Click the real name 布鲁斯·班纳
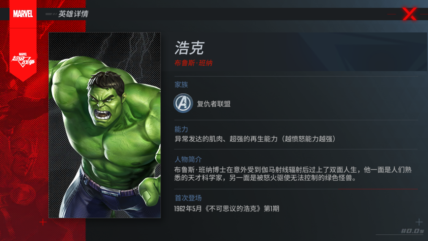The height and width of the screenshot is (241, 428). pyautogui.click(x=193, y=63)
